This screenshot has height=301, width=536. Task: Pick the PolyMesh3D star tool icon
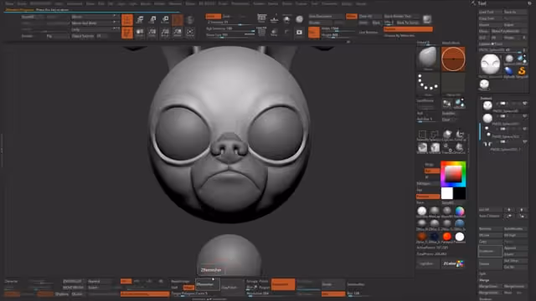click(521, 59)
